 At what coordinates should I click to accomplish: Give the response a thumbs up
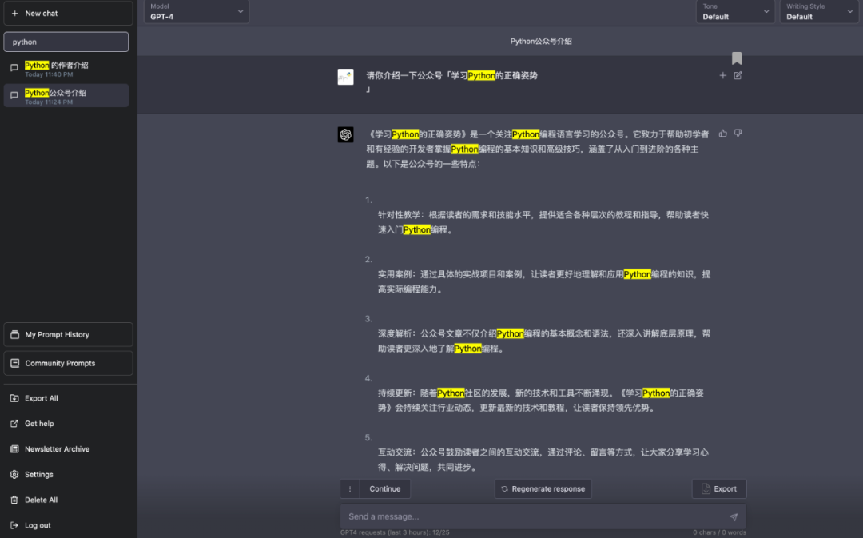(722, 134)
